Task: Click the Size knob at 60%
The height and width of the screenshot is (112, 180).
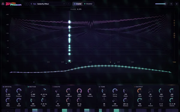Action: coord(172,91)
